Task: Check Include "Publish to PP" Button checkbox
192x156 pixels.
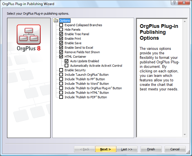Action: [x=61, y=79]
